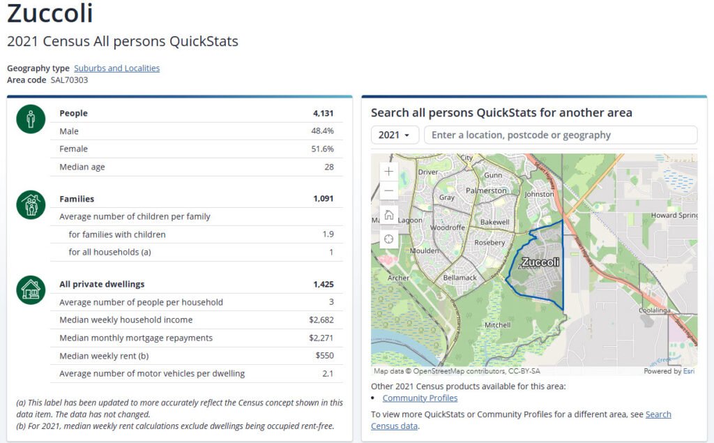The height and width of the screenshot is (443, 714).
Task: Follow the Search Census data link
Action: tap(658, 414)
